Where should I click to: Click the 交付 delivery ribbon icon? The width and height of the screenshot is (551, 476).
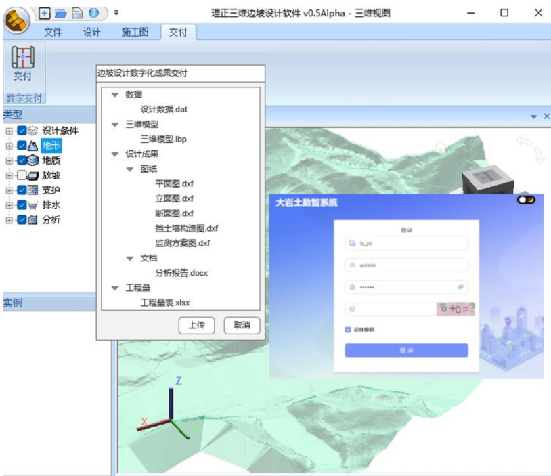click(x=23, y=63)
